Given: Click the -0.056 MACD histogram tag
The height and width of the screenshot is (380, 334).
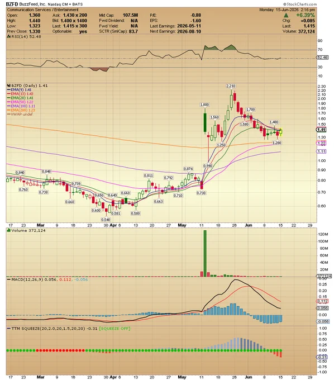Looking at the screenshot, I should 323,321.
